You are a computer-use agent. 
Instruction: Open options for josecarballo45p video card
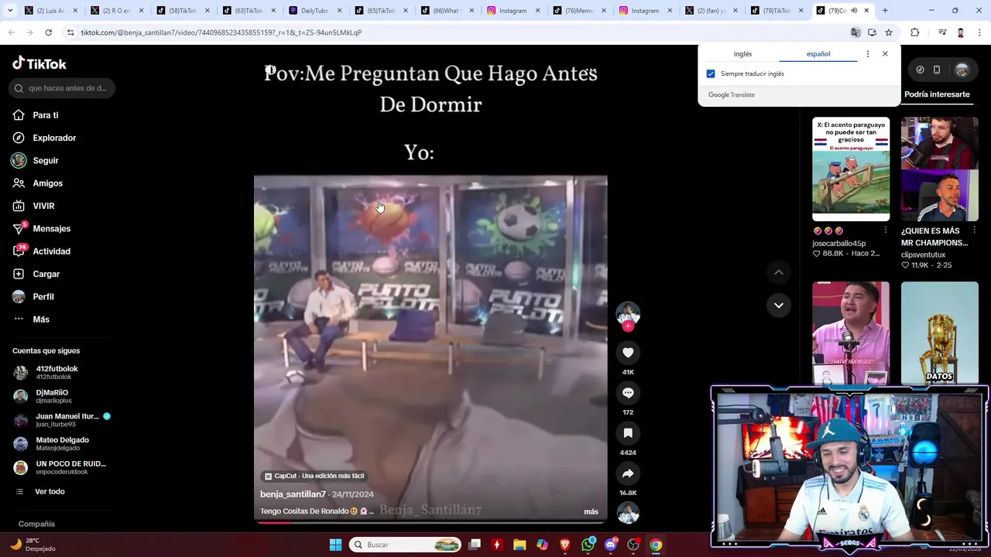pos(886,231)
